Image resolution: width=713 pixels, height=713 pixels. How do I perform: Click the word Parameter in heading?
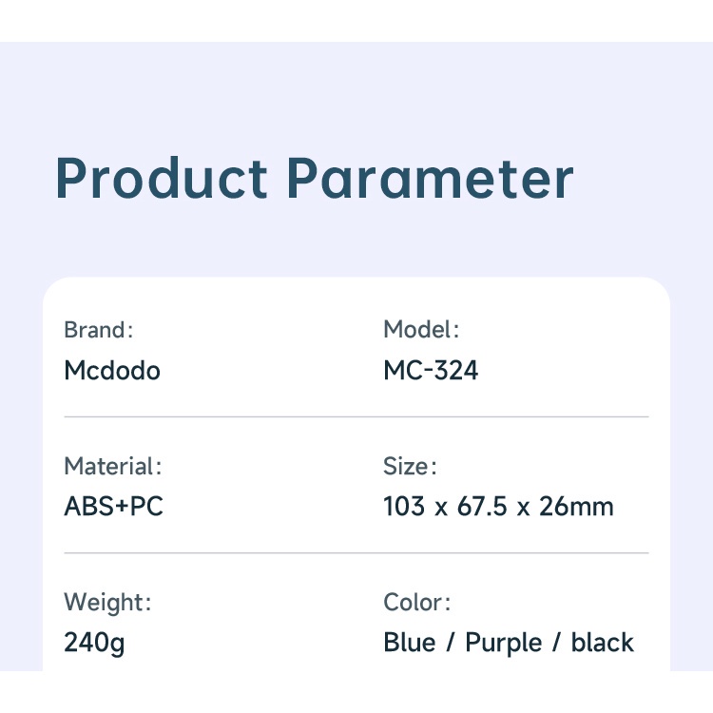pyautogui.click(x=430, y=179)
